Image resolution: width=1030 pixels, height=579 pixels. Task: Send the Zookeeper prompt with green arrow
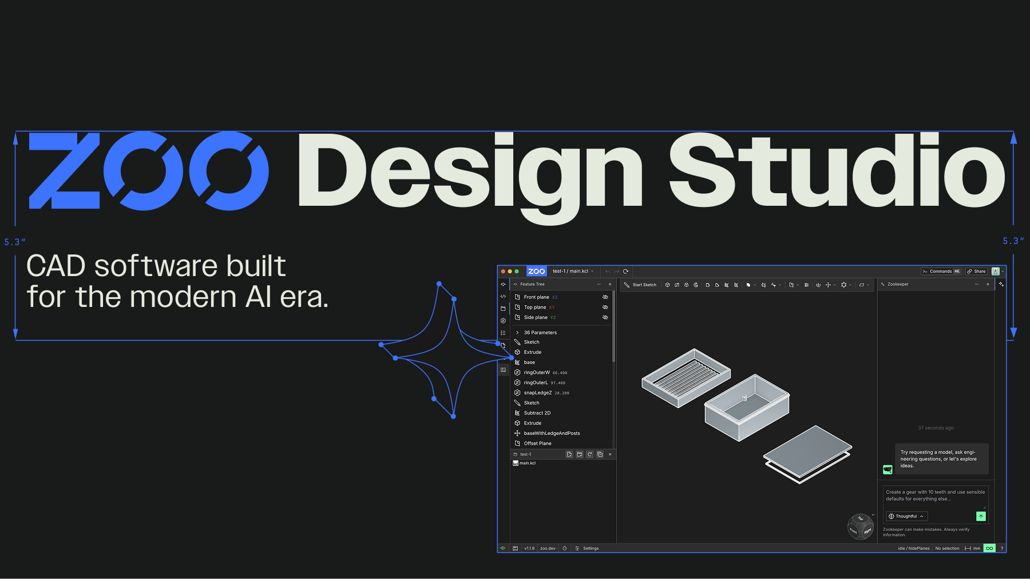981,516
